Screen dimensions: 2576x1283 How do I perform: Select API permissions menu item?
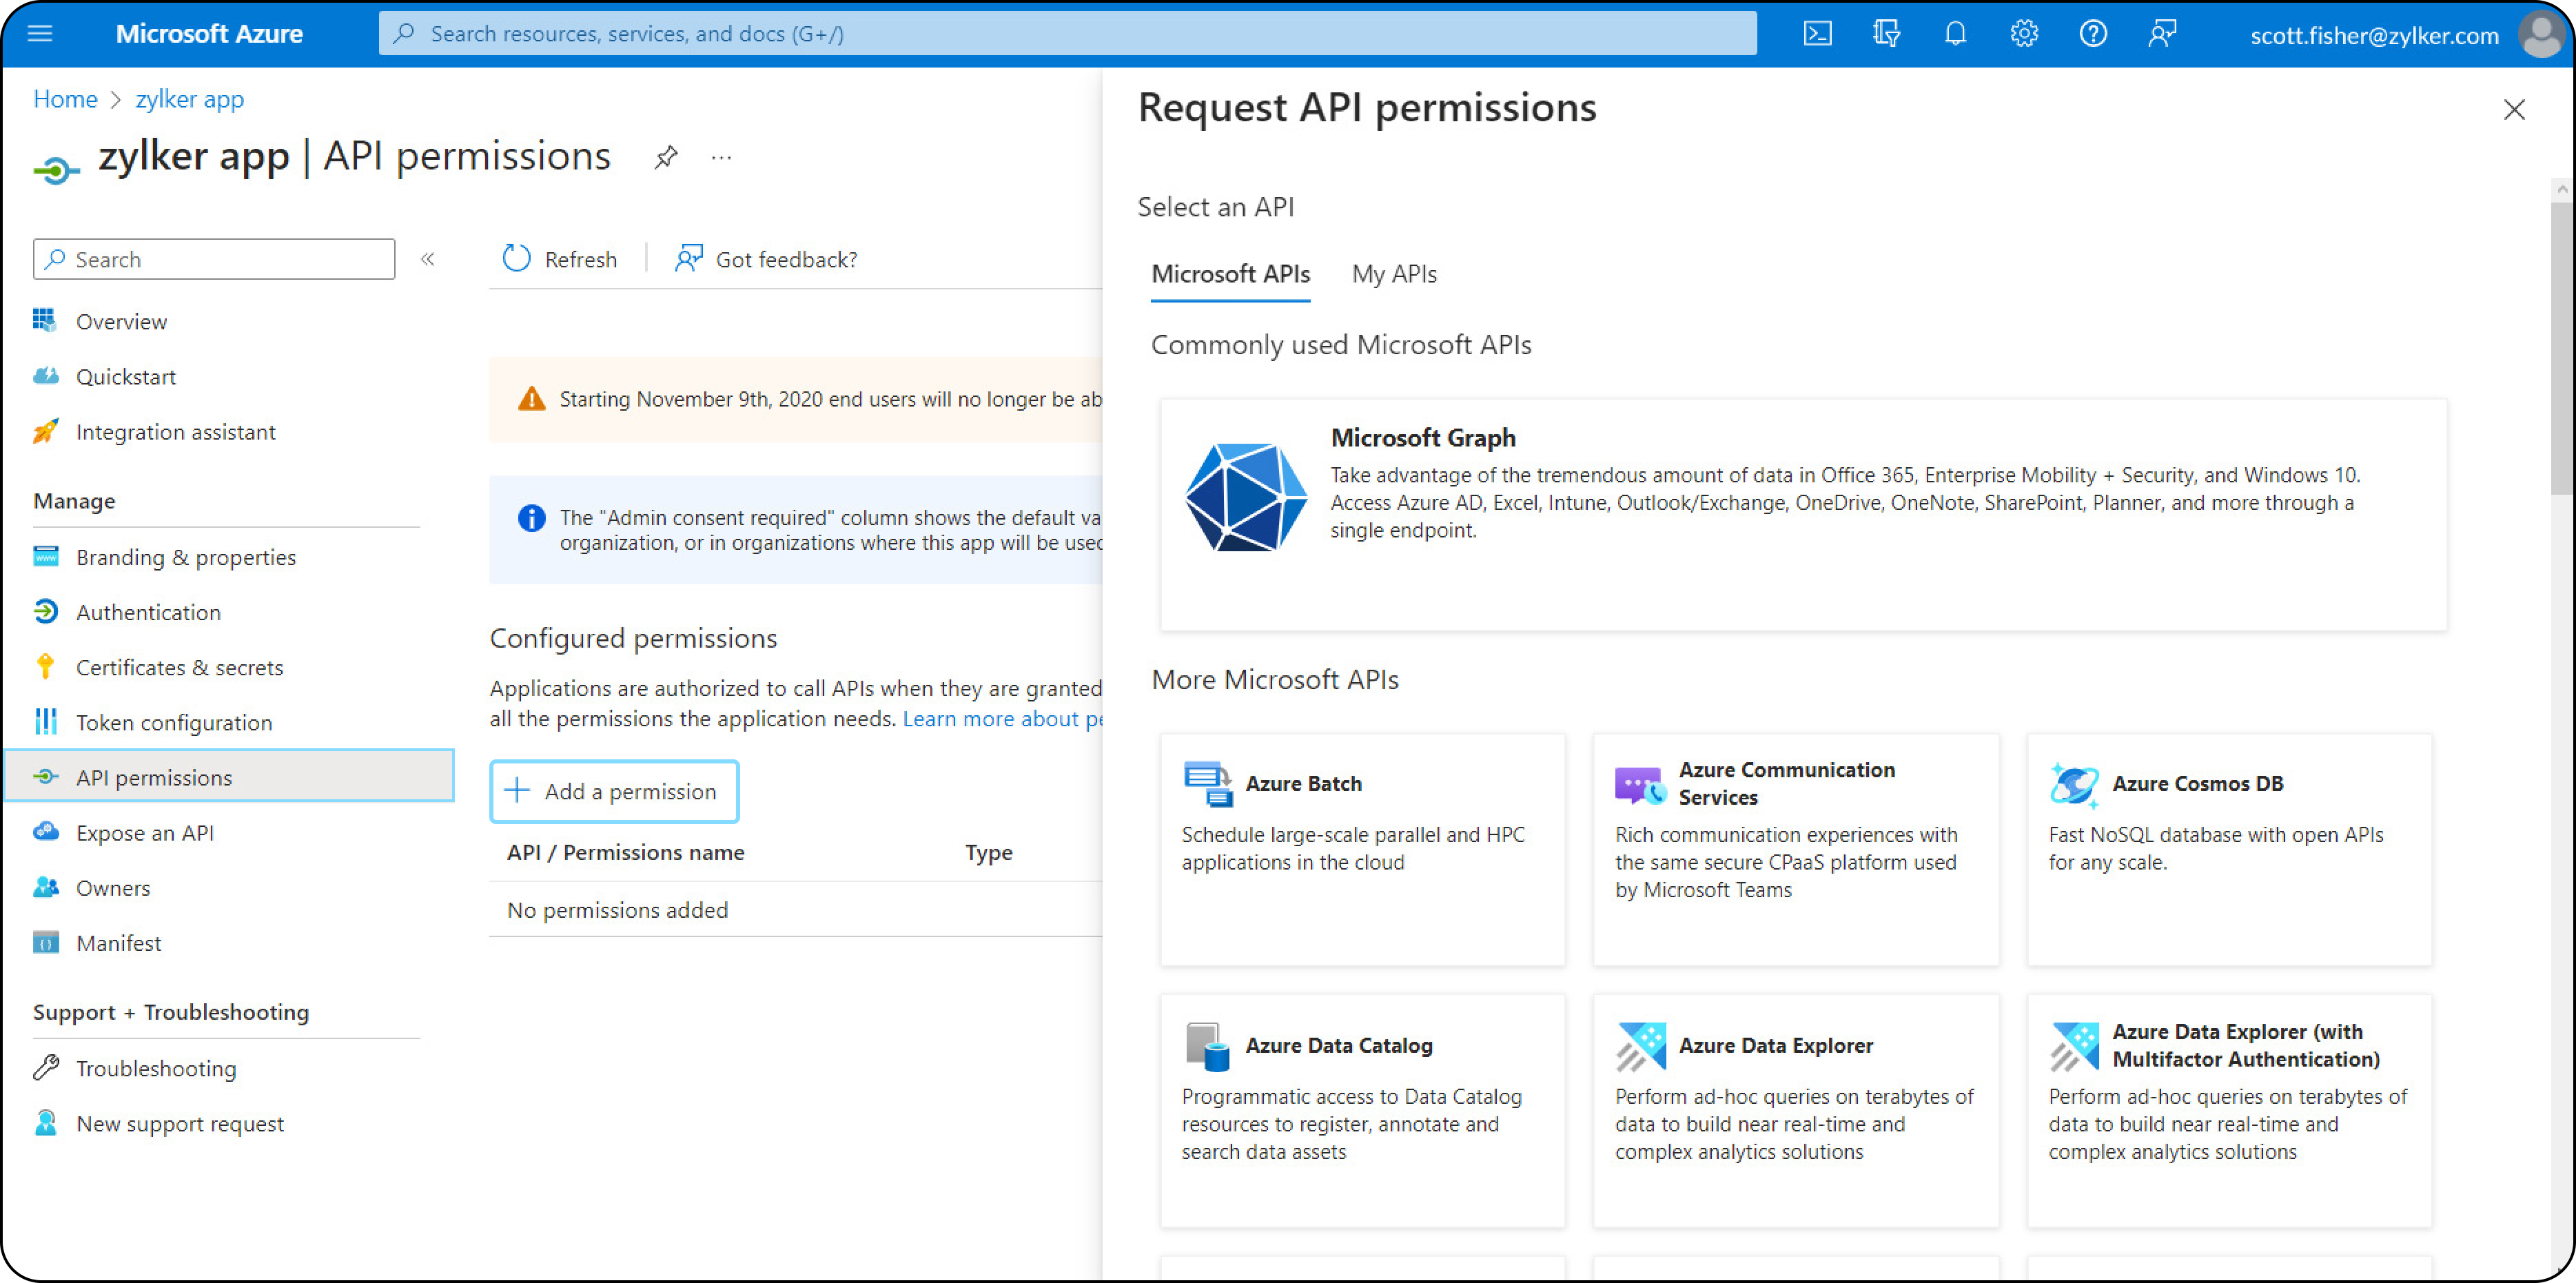click(229, 776)
